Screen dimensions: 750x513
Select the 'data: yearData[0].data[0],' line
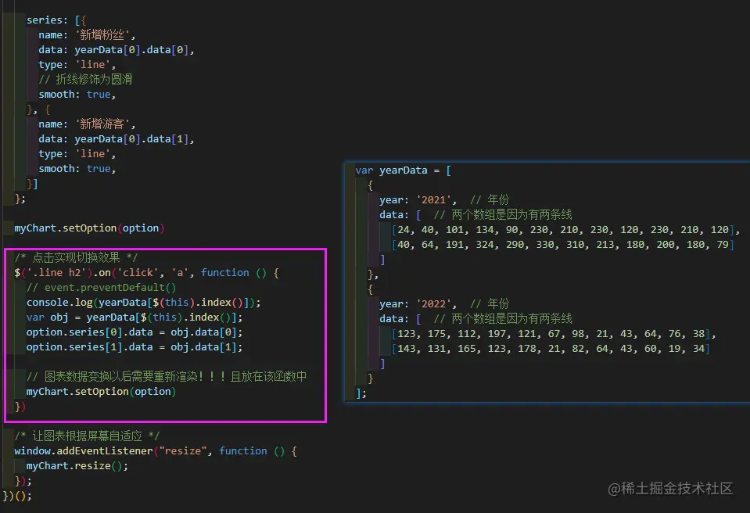click(117, 50)
